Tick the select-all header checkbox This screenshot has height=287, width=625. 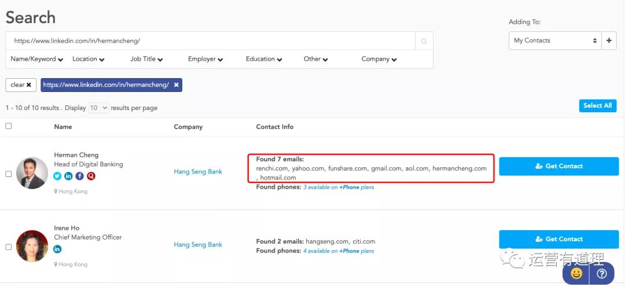[9, 126]
